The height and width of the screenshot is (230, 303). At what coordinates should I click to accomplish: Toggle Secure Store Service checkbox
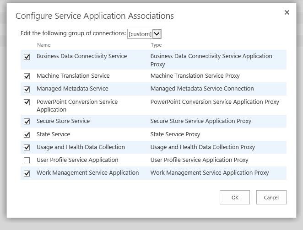(x=27, y=122)
